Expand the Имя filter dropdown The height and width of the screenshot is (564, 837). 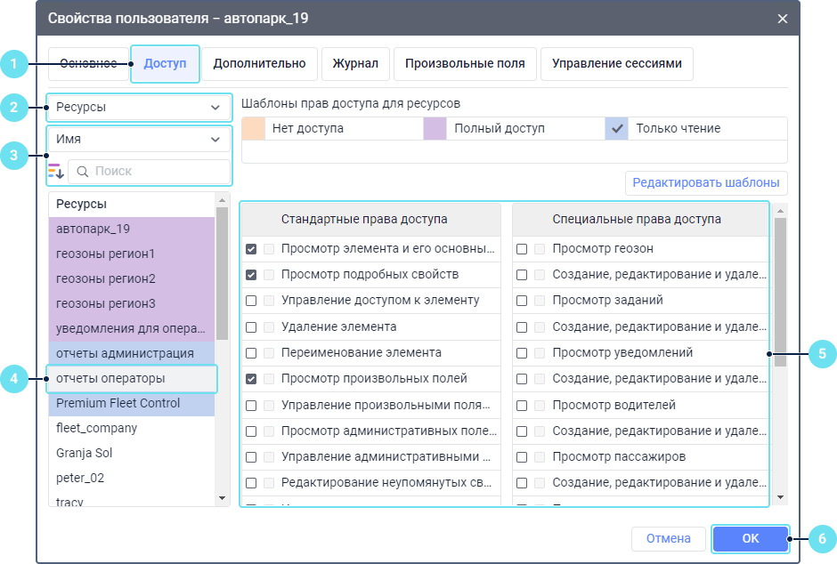[x=139, y=140]
